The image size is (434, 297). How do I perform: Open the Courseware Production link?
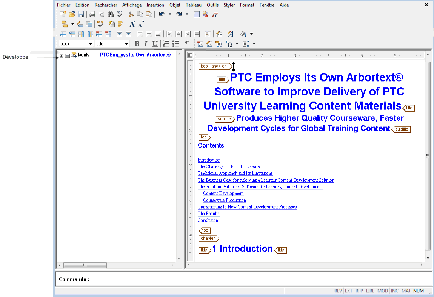[x=225, y=200]
